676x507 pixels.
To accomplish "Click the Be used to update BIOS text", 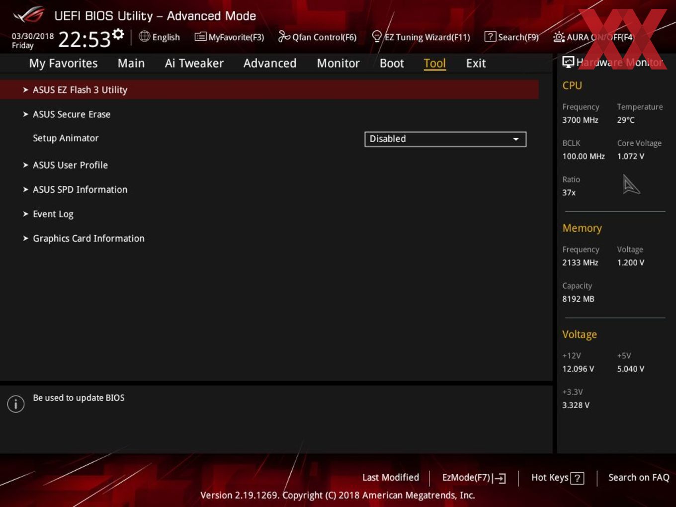I will [x=79, y=398].
